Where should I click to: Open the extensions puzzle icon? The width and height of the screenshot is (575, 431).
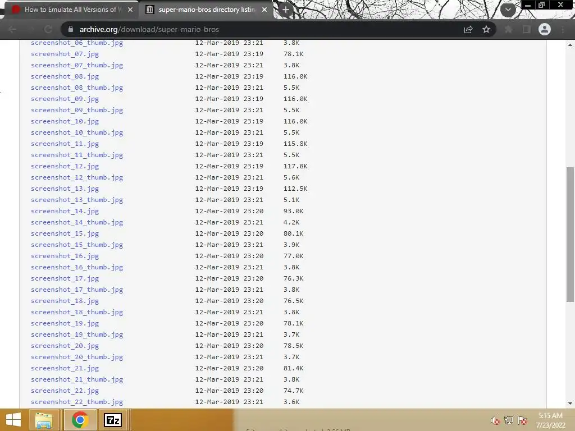click(x=509, y=29)
